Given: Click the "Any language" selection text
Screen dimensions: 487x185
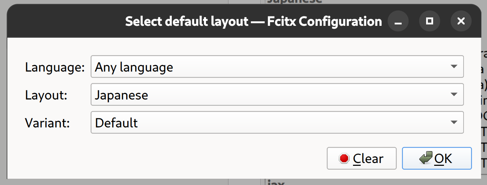Looking at the screenshot, I should coord(134,67).
